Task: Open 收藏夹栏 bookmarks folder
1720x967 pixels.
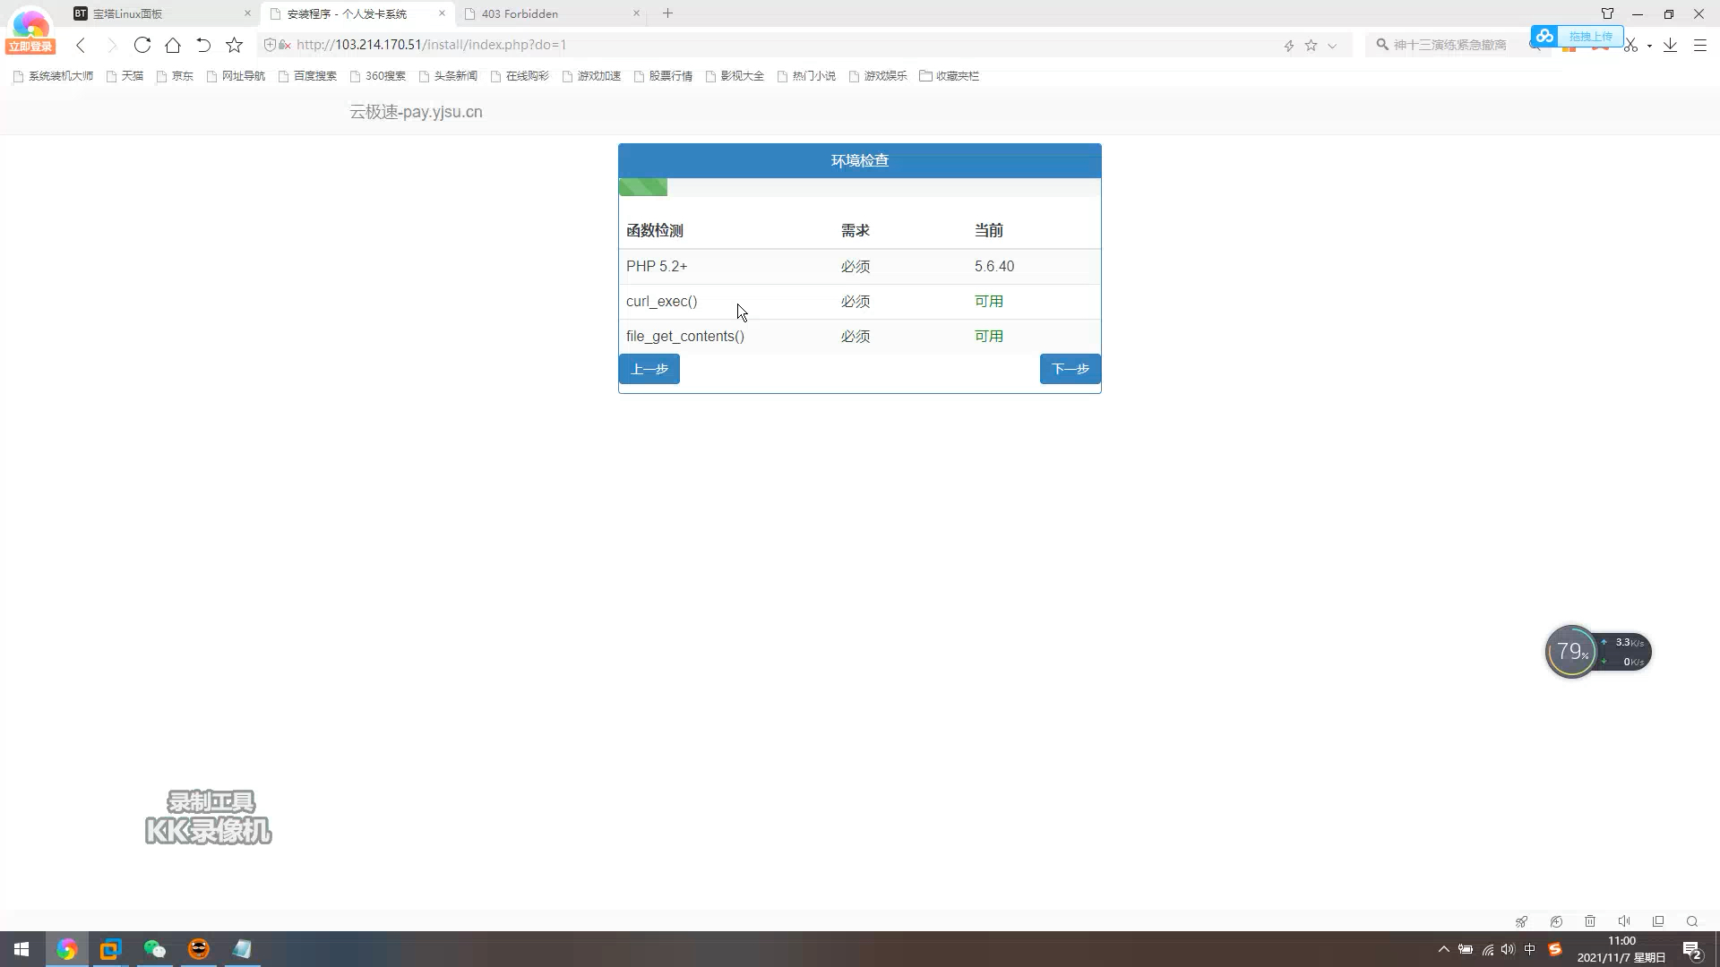Action: pyautogui.click(x=950, y=76)
